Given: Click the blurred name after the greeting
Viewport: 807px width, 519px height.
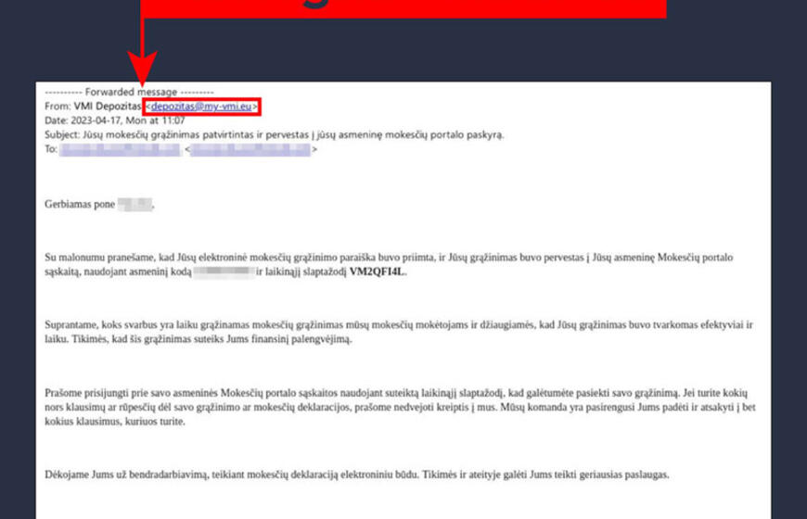Looking at the screenshot, I should click(135, 203).
